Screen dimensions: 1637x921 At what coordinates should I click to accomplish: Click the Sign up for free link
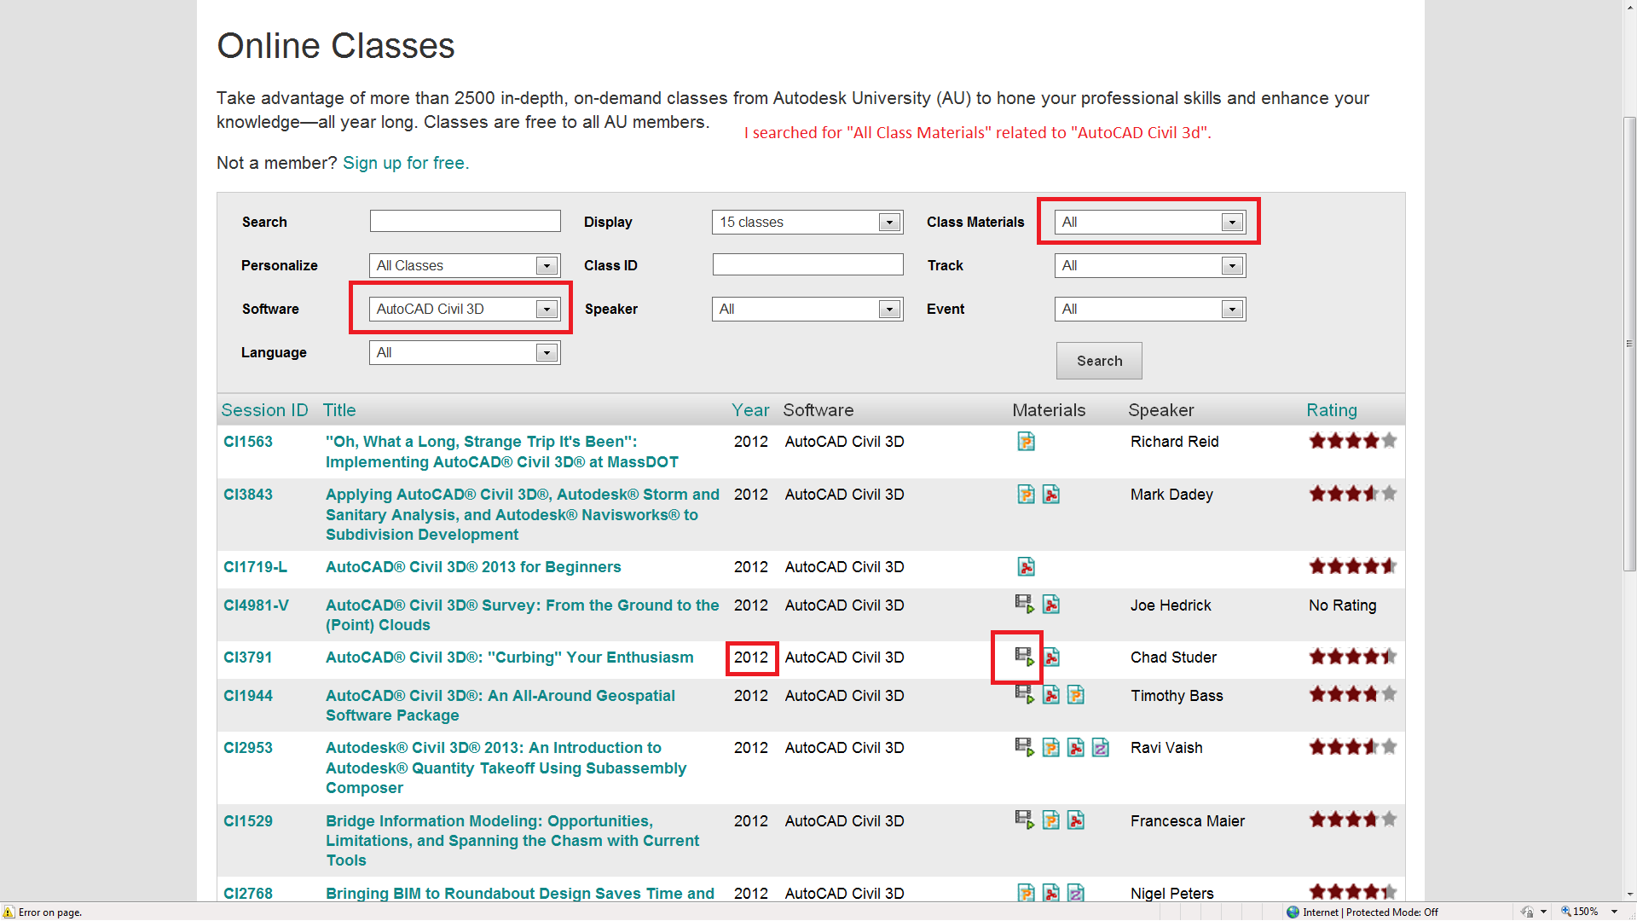pos(406,163)
